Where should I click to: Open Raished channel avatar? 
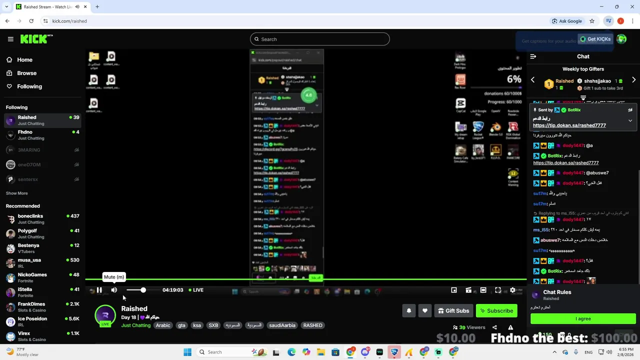105,315
